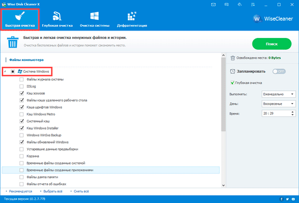Uncheck Кэша шрифтов Windows checkbox

click(21, 107)
